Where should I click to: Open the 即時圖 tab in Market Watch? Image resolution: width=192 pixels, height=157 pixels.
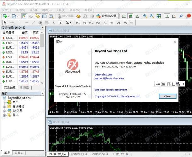click(25, 87)
